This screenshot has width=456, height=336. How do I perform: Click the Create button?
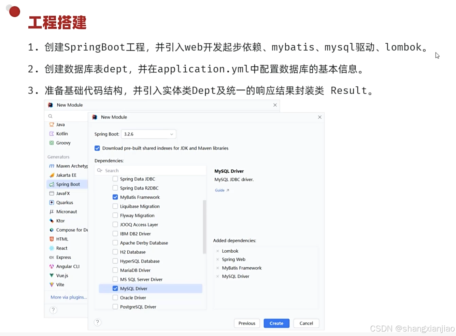[x=276, y=323]
